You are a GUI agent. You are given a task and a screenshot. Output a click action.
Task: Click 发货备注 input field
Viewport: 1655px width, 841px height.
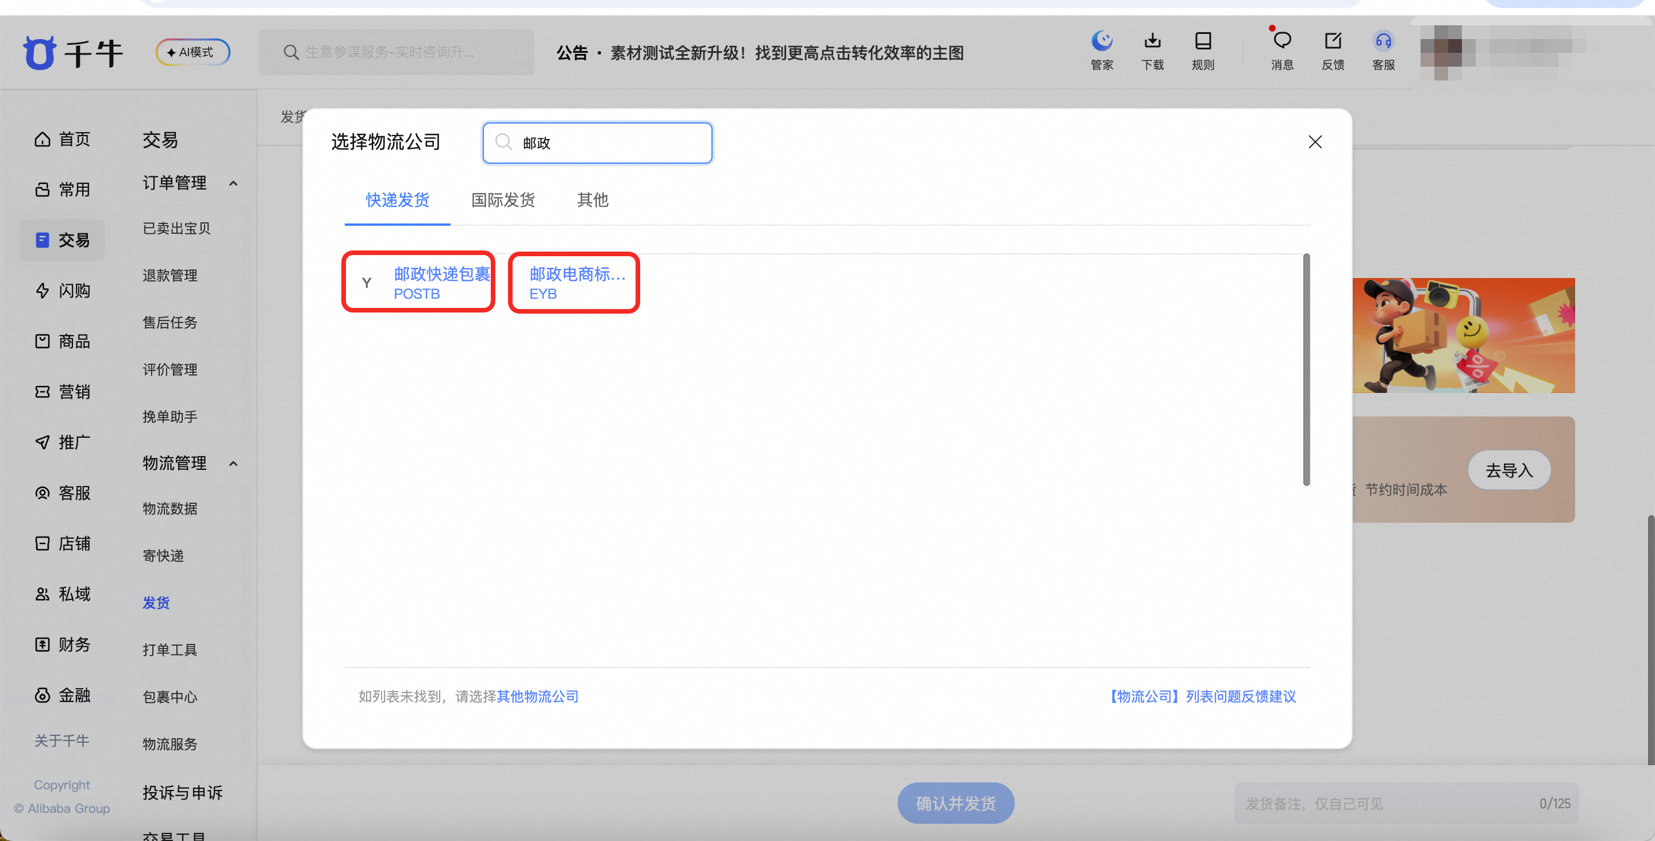tap(1406, 803)
